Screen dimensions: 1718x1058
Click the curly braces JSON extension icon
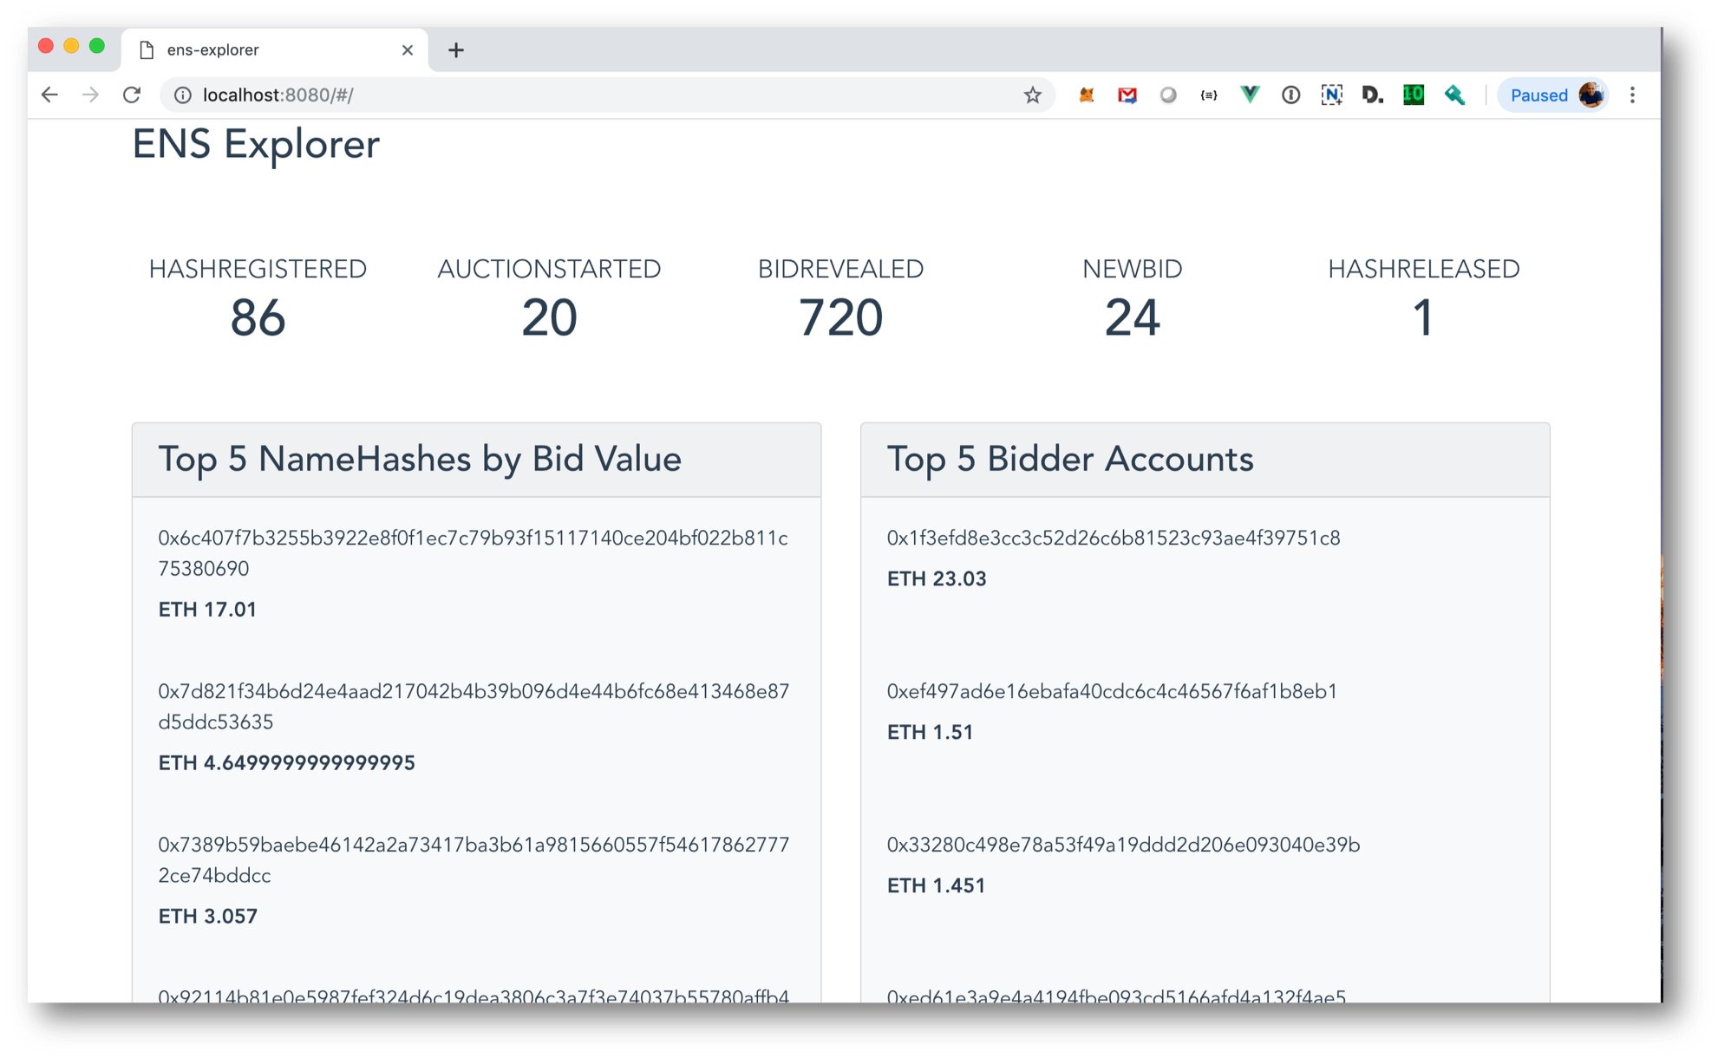[x=1208, y=95]
